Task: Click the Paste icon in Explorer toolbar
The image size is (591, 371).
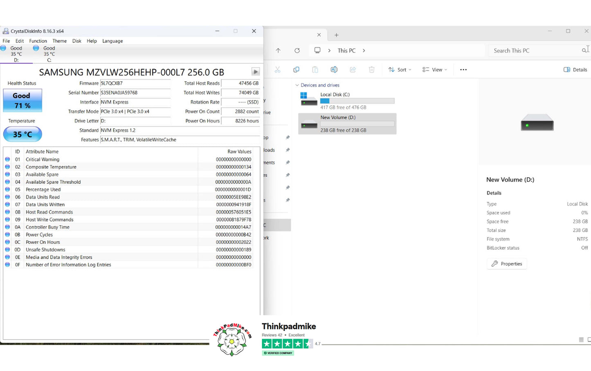Action: [315, 70]
